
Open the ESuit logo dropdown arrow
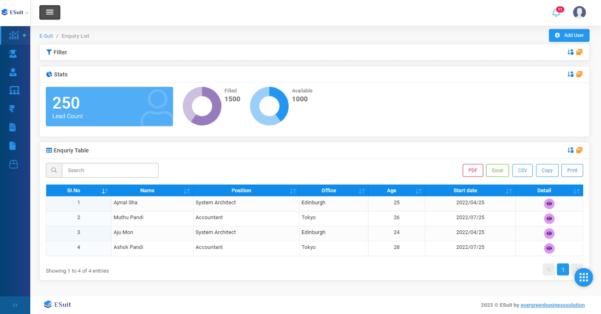(x=27, y=13)
